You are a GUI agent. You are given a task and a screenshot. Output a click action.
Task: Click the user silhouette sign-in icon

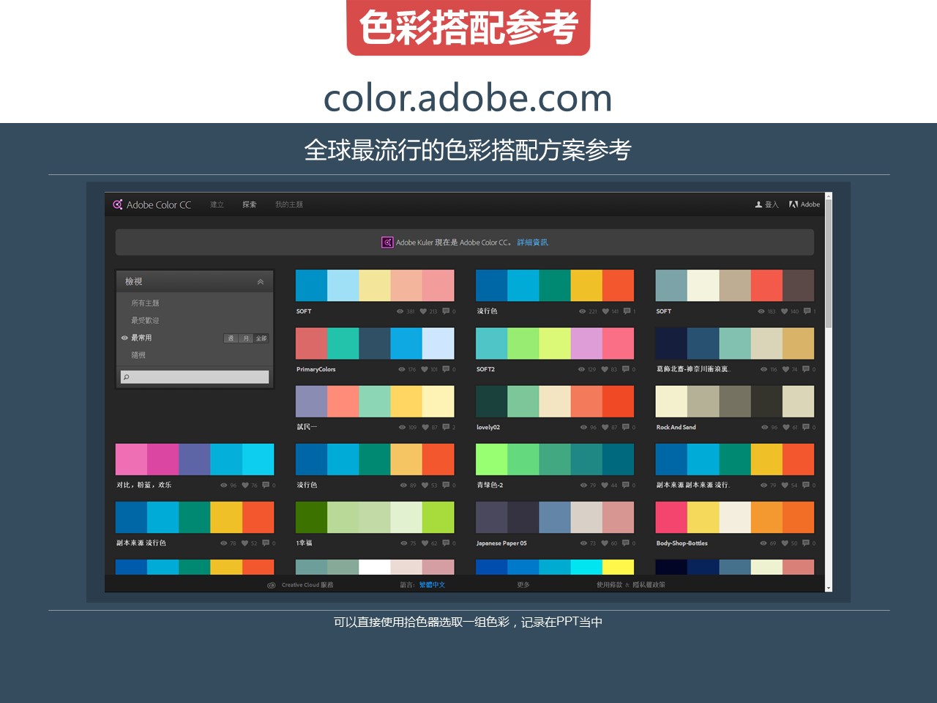tap(758, 204)
